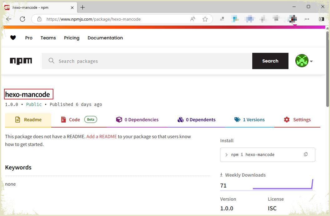Image resolution: width=330 pixels, height=216 pixels.
Task: Click the browser back arrow
Action: click(x=9, y=19)
